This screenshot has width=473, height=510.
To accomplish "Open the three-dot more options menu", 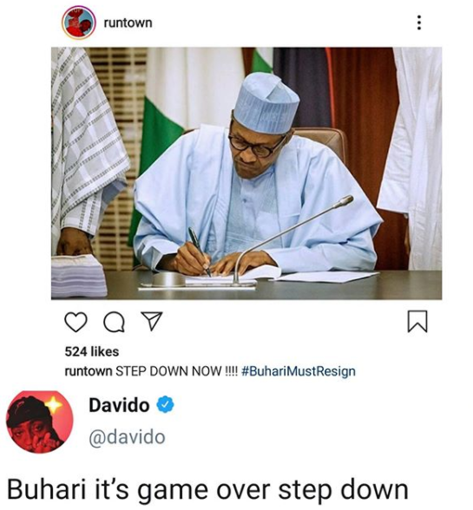I will click(x=419, y=23).
